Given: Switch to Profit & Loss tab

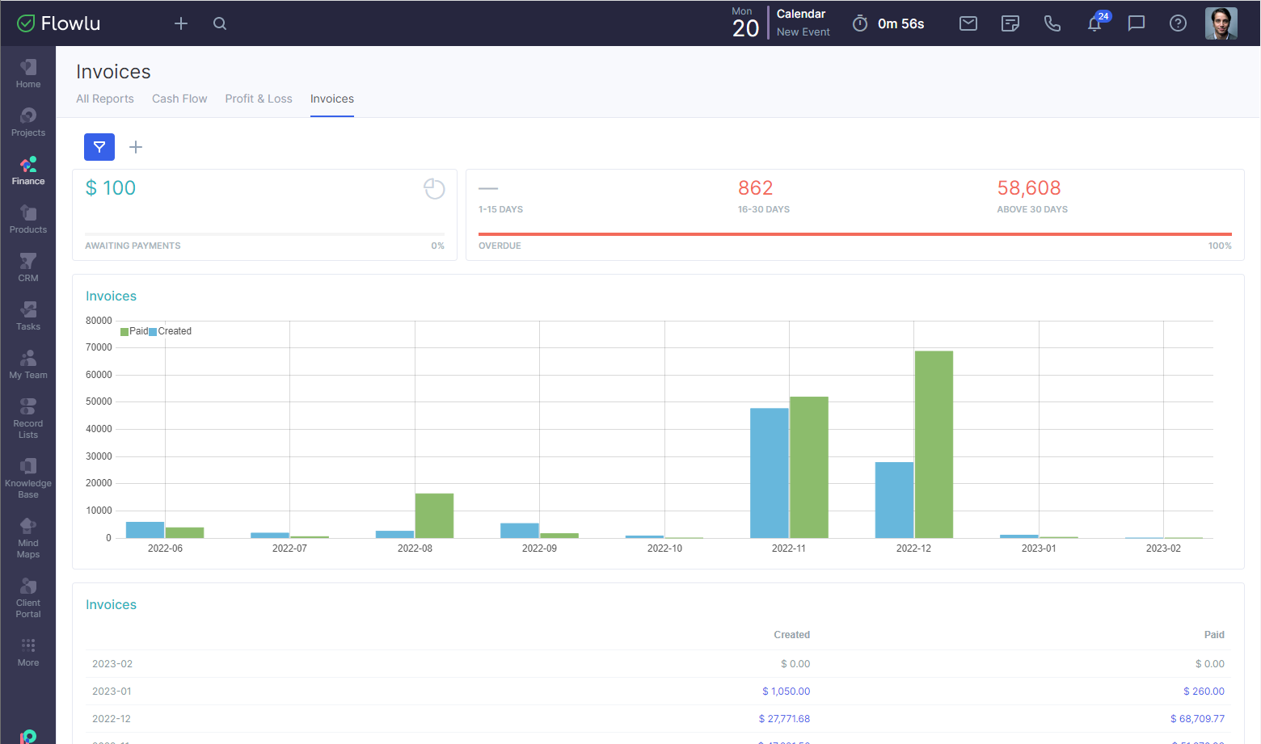Looking at the screenshot, I should pyautogui.click(x=259, y=99).
